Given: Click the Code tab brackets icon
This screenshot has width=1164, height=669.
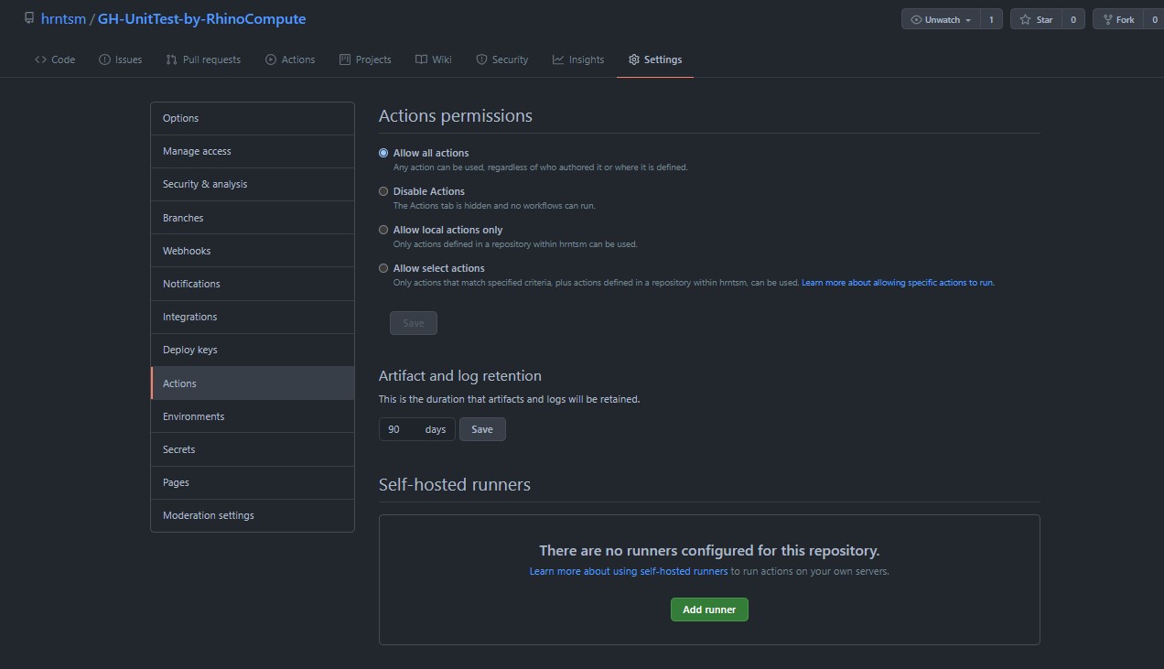Looking at the screenshot, I should click(40, 59).
